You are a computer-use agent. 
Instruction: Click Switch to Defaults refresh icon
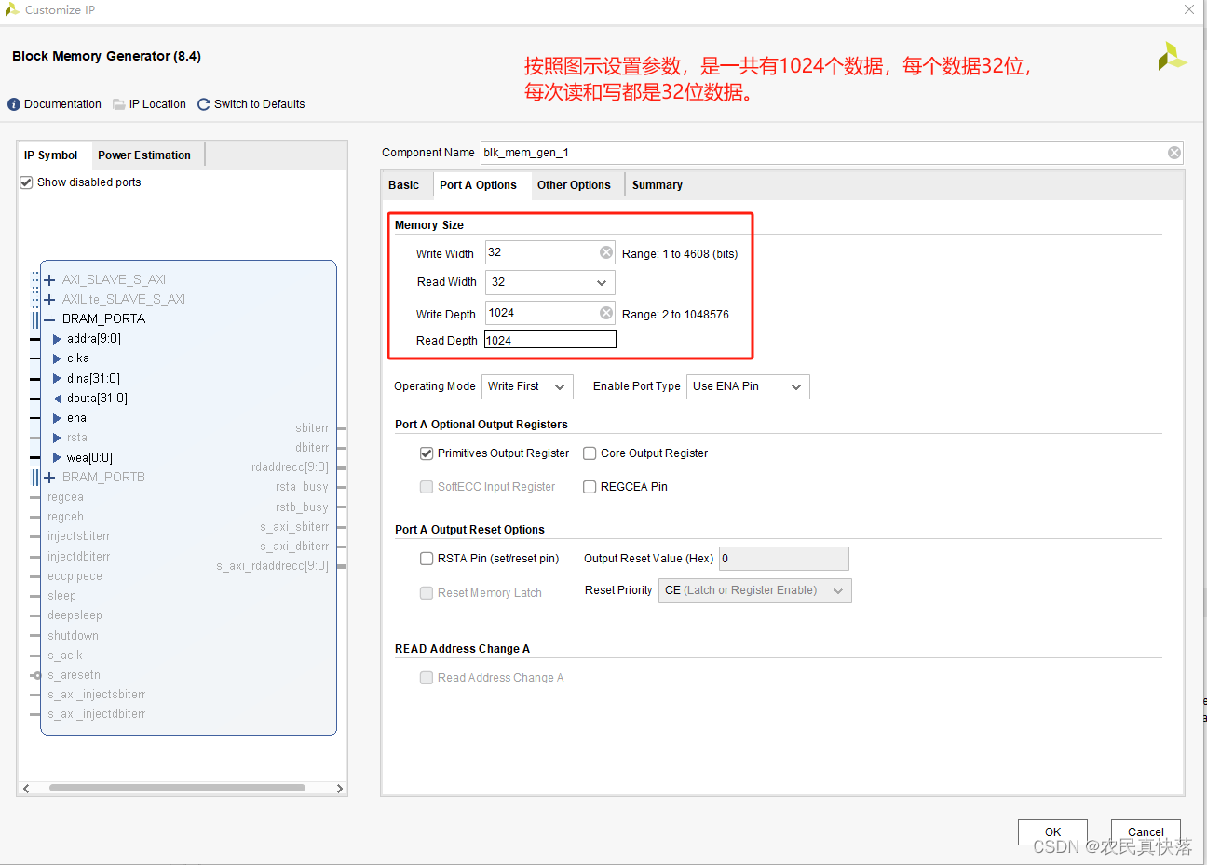(204, 104)
